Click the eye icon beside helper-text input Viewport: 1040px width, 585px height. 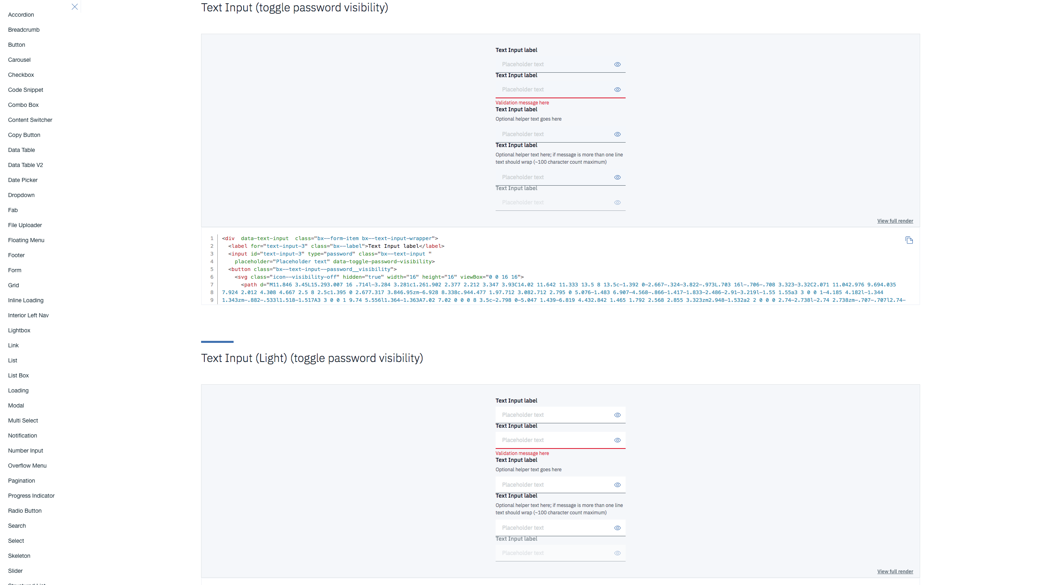[x=617, y=134]
